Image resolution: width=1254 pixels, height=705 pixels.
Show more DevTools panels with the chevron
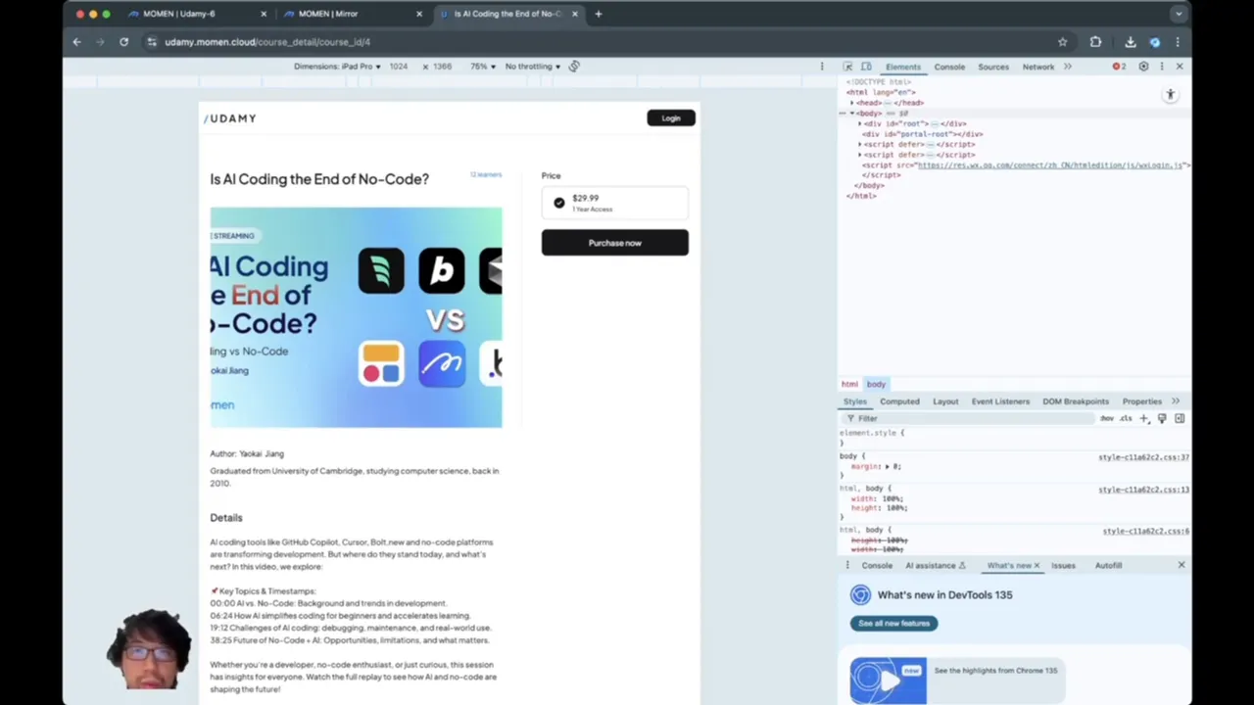click(1068, 67)
